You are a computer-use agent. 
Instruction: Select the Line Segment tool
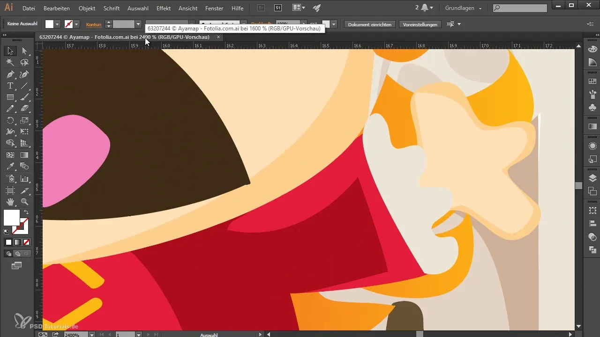(x=24, y=86)
